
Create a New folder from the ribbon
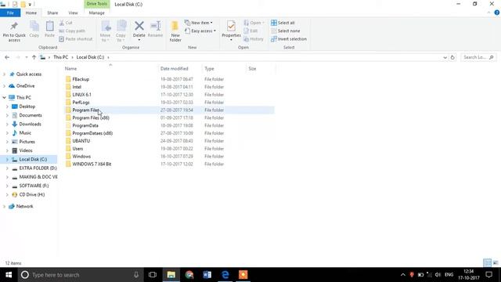(175, 31)
